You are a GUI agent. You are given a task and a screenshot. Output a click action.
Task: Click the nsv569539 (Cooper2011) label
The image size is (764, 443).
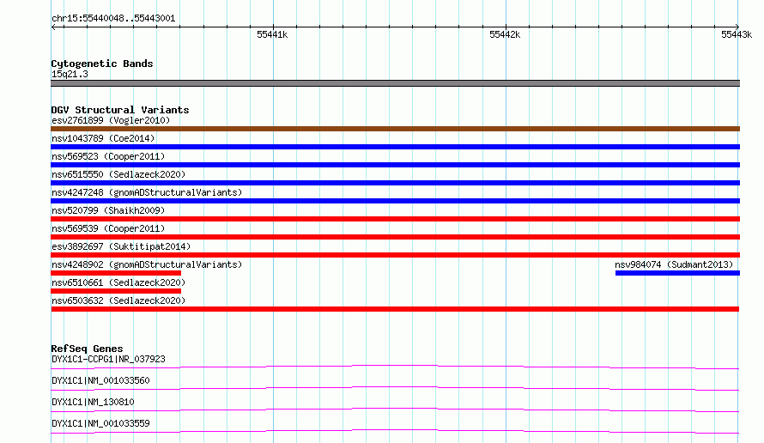(108, 228)
